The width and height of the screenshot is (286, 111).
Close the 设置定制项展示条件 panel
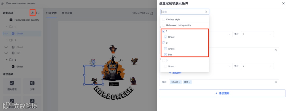tap(283, 3)
